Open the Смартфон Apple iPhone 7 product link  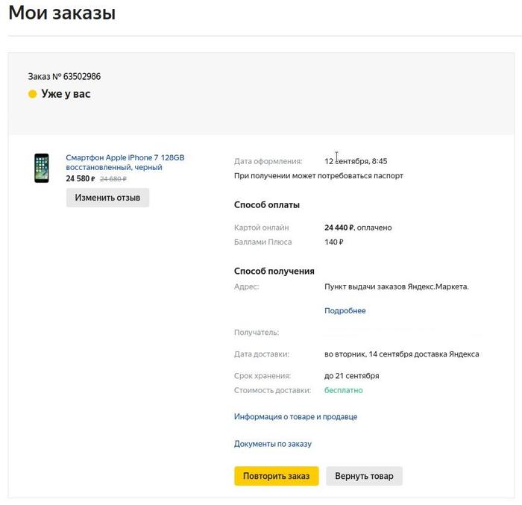point(125,163)
